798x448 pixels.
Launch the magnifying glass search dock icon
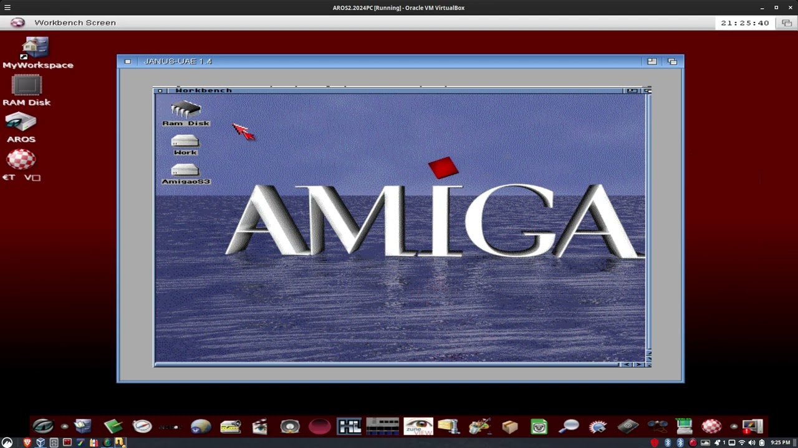click(x=569, y=426)
